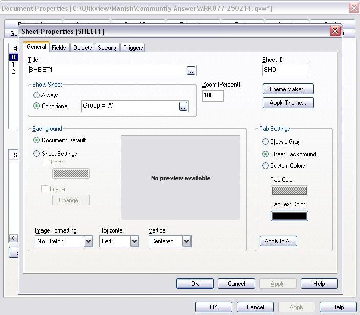Select the Always show sheet option
Viewport: 360px width, 315px height.
click(x=46, y=95)
